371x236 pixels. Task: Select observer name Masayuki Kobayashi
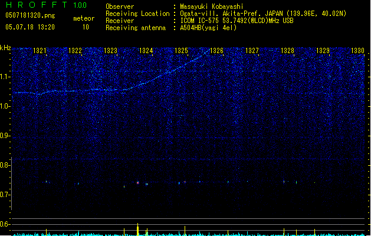pos(211,6)
